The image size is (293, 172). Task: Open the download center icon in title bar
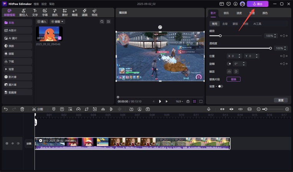(x=235, y=4)
